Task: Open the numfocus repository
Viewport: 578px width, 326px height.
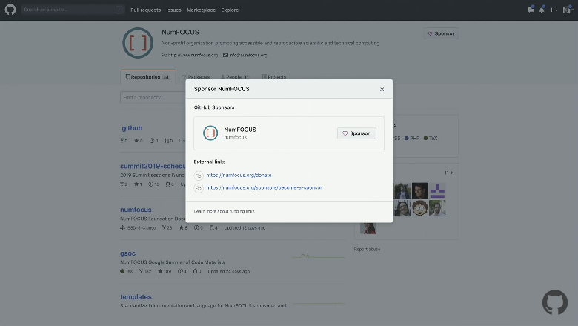Action: coord(136,210)
